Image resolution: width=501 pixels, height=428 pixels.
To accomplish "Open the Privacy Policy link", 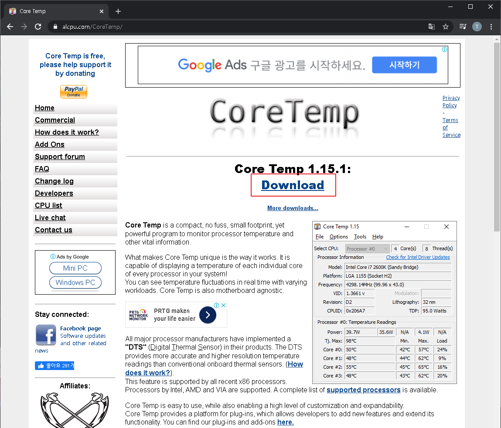I will pyautogui.click(x=451, y=102).
